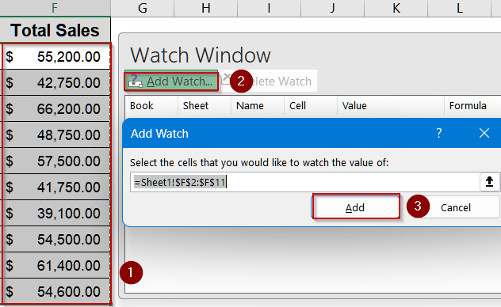Click the Cell column header
This screenshot has height=307, width=501.
[x=311, y=105]
